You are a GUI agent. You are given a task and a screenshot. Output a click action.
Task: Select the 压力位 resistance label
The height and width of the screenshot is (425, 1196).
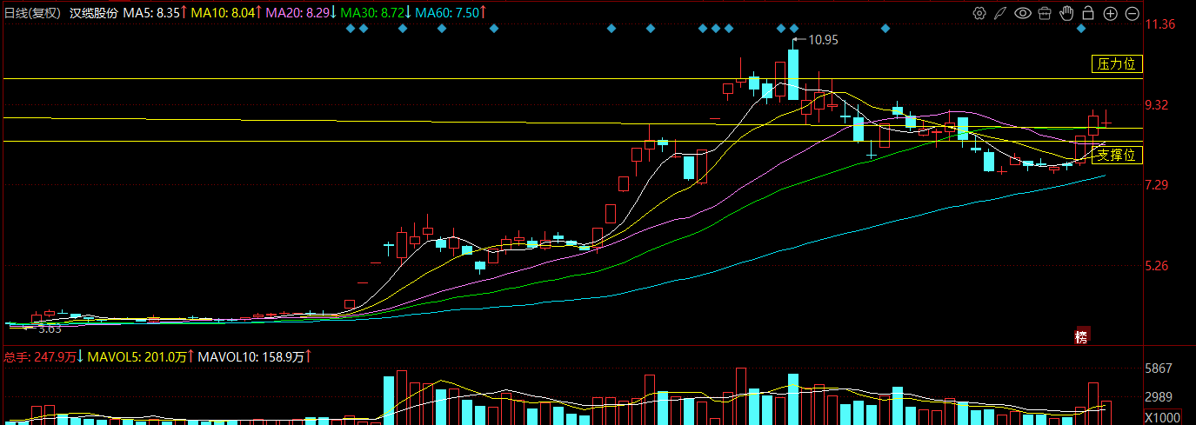click(x=1116, y=63)
